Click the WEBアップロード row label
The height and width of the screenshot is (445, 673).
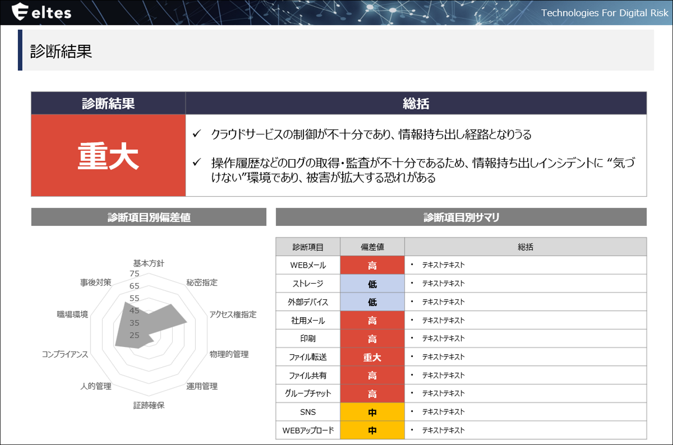click(x=308, y=431)
